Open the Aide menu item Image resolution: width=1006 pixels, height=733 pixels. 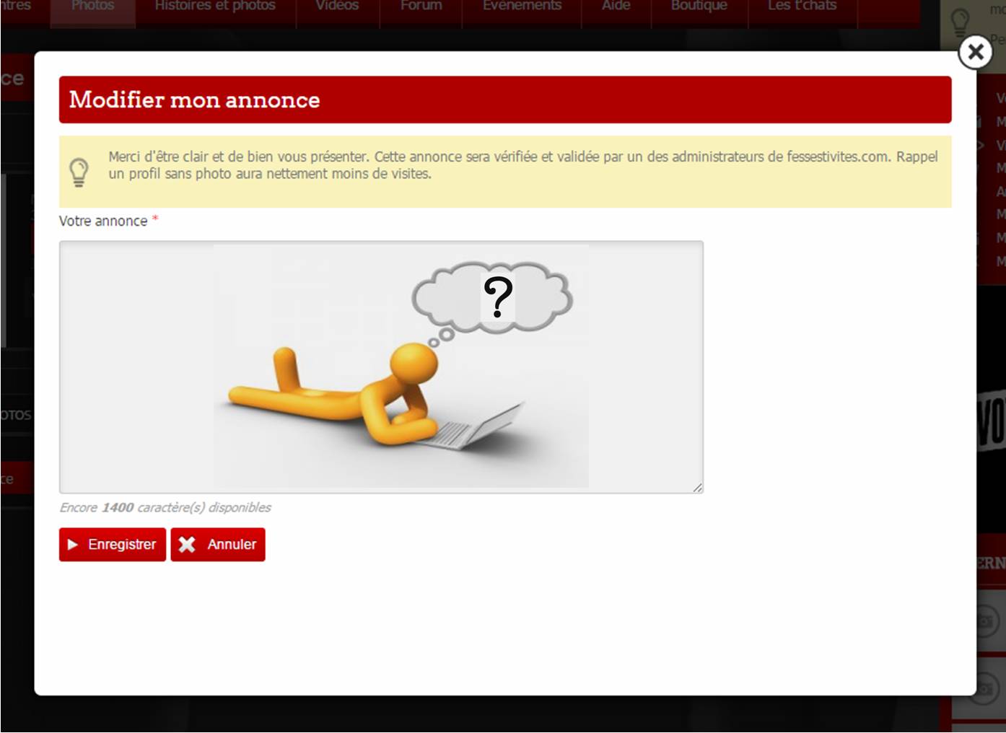coord(616,7)
